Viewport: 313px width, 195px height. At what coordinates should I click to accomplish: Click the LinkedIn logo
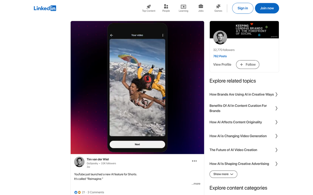tap(45, 8)
